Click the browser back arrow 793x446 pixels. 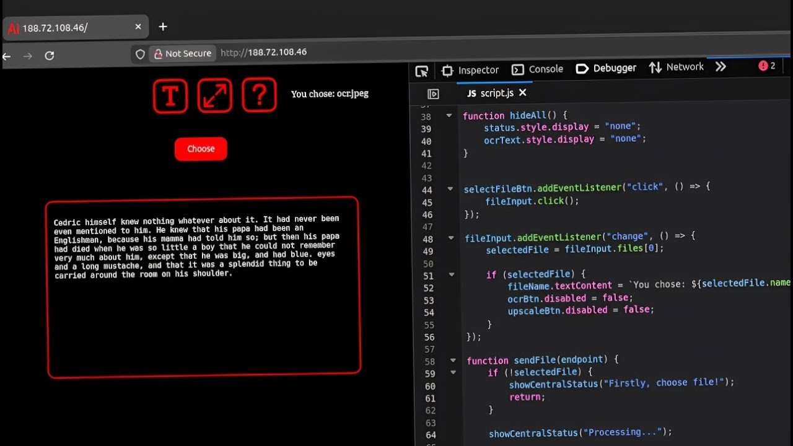point(7,56)
